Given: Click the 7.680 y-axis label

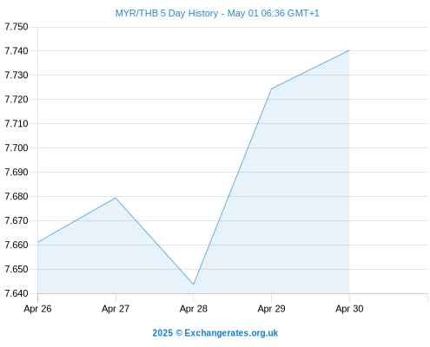Looking at the screenshot, I should click(17, 197).
